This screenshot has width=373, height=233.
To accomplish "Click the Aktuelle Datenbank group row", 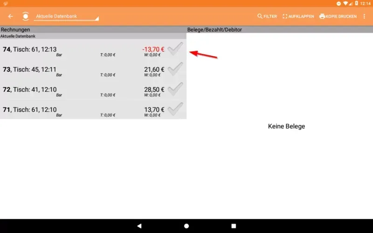I will [93, 36].
